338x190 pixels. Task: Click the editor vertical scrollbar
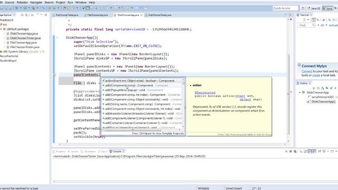[288, 94]
